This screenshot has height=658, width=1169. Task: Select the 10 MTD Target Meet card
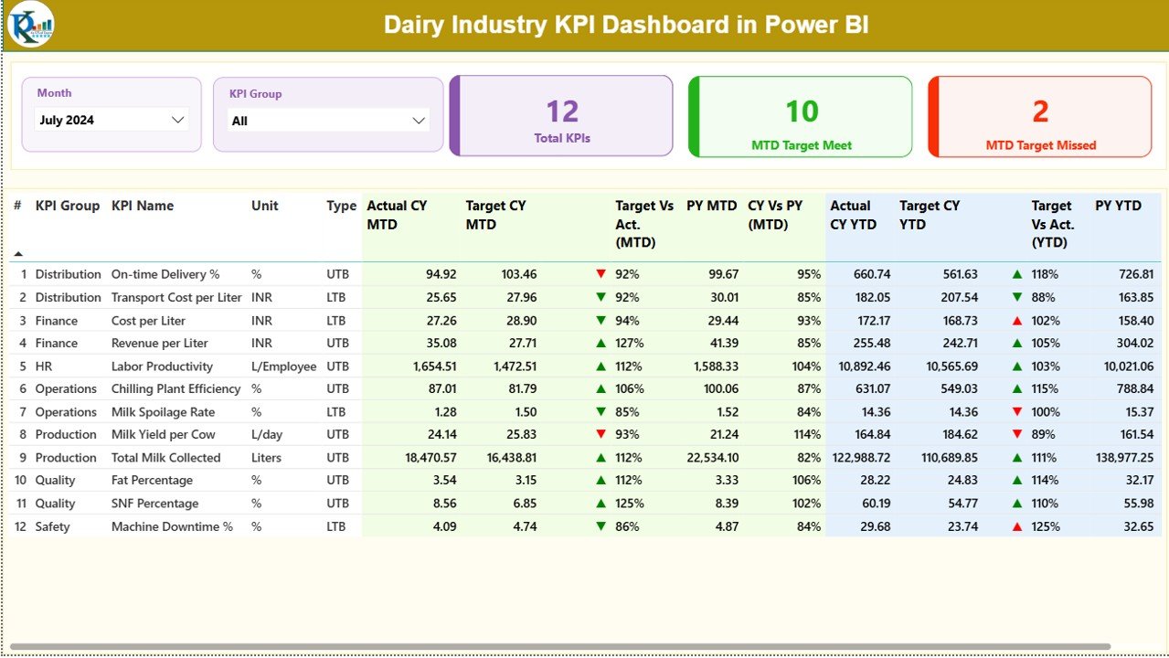[x=800, y=116]
